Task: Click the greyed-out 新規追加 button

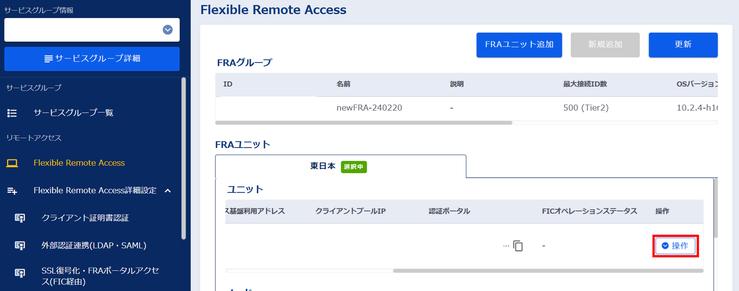Action: [605, 45]
